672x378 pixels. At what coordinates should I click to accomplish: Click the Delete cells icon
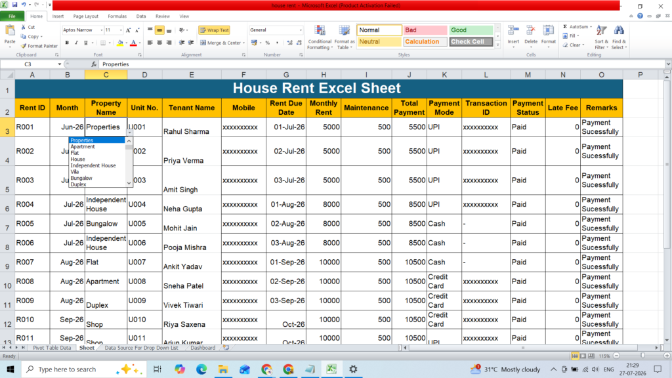coord(530,31)
